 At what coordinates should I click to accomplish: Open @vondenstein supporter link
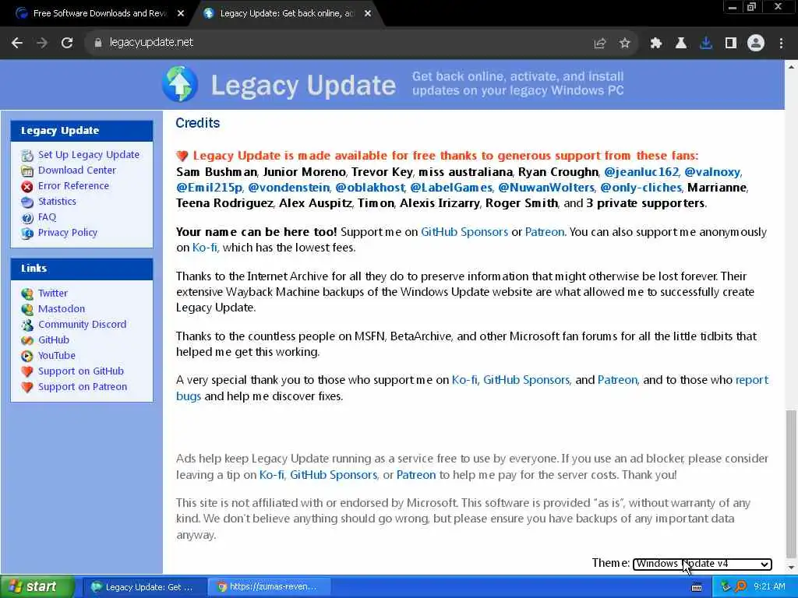(288, 188)
